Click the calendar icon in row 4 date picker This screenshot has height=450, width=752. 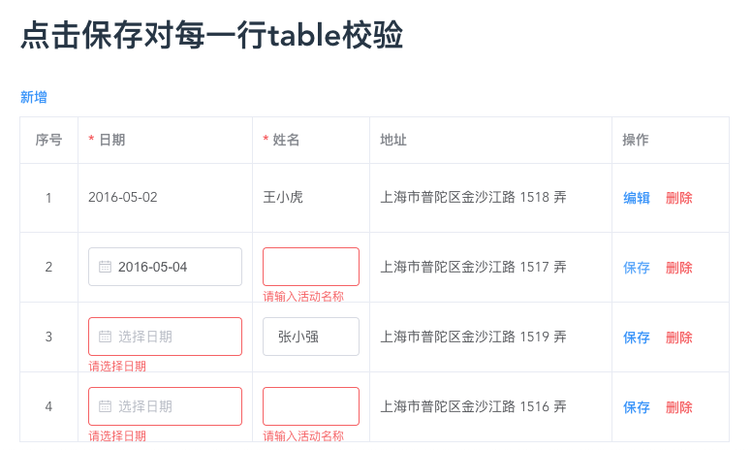pyautogui.click(x=105, y=406)
